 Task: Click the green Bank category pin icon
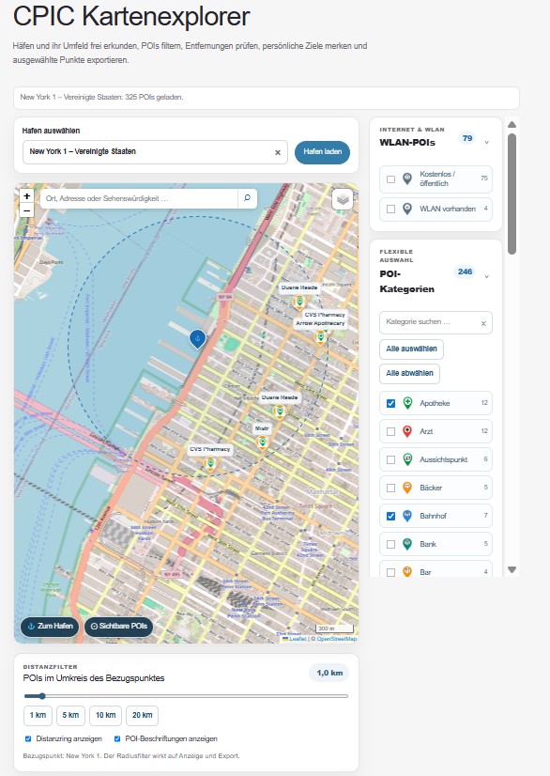pyautogui.click(x=407, y=544)
